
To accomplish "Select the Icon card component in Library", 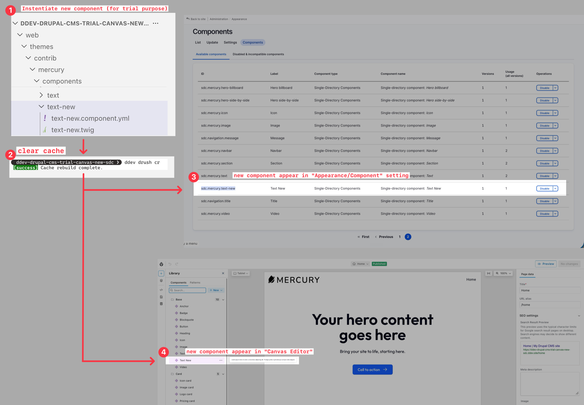I will [x=185, y=381].
